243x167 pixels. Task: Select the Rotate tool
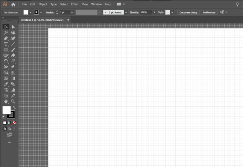pos(6,61)
